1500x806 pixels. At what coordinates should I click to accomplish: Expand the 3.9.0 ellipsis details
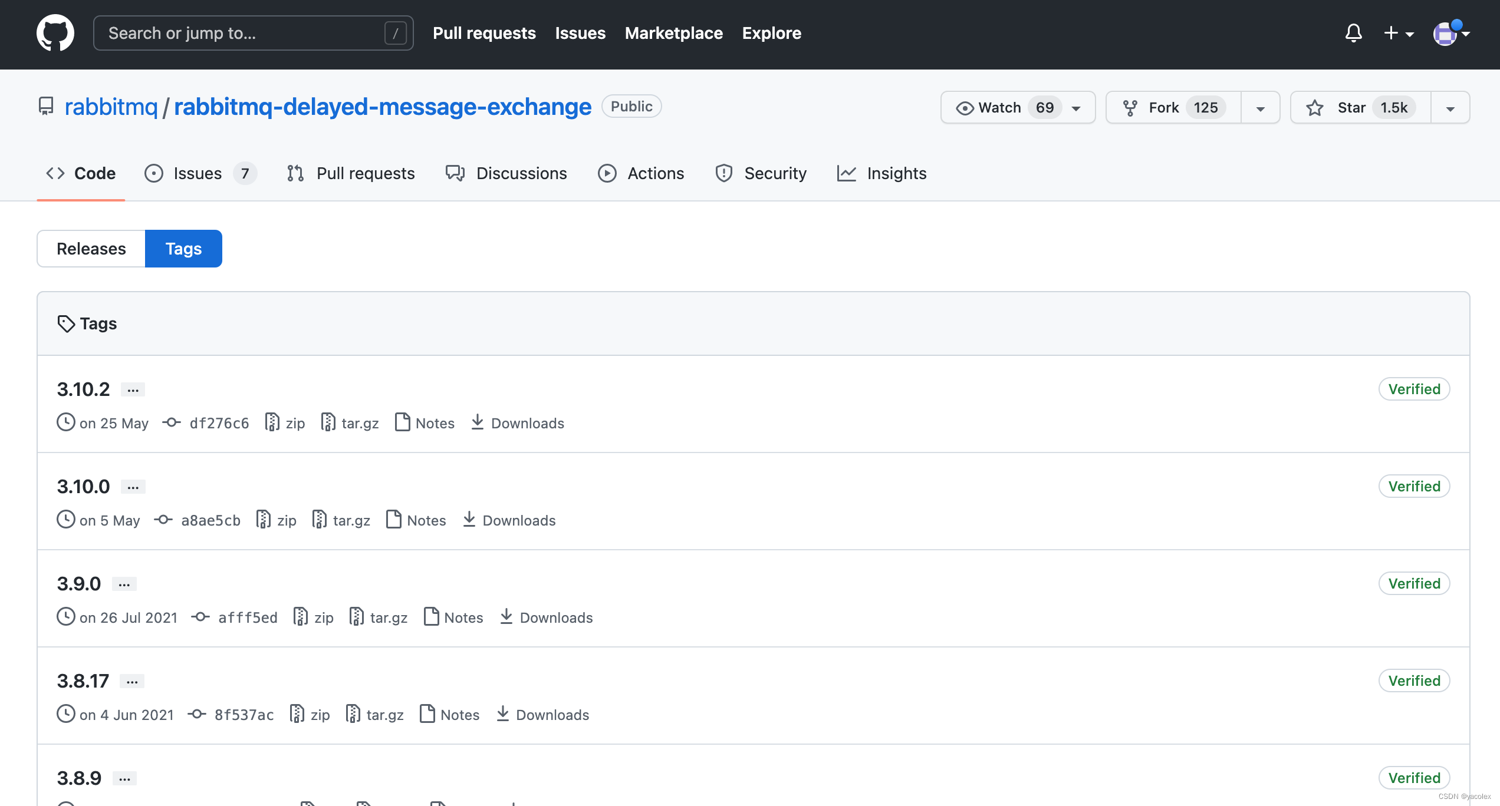(124, 584)
